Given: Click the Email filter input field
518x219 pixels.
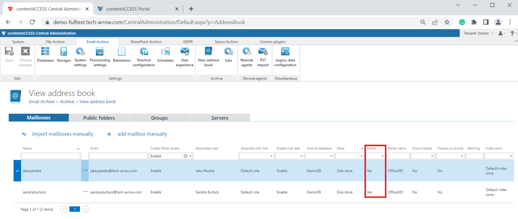Looking at the screenshot, I should pos(118,156).
